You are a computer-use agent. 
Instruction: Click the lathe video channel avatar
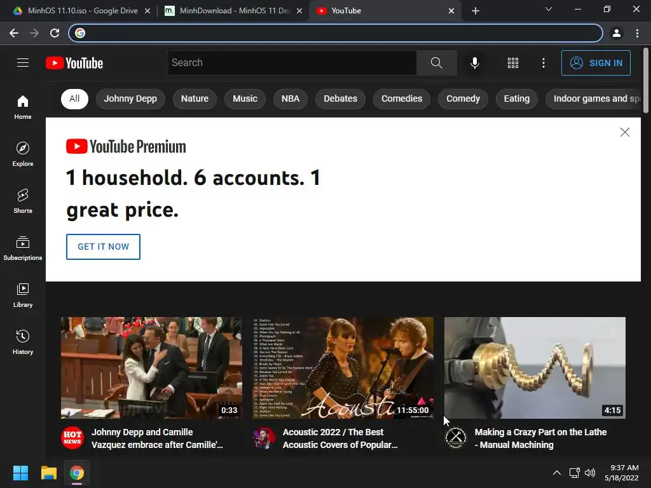pyautogui.click(x=455, y=438)
